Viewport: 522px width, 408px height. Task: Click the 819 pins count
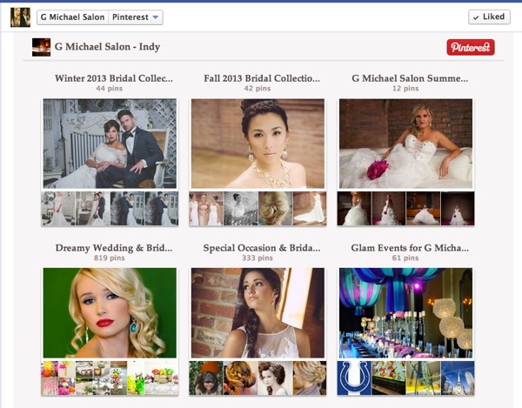[x=110, y=258]
